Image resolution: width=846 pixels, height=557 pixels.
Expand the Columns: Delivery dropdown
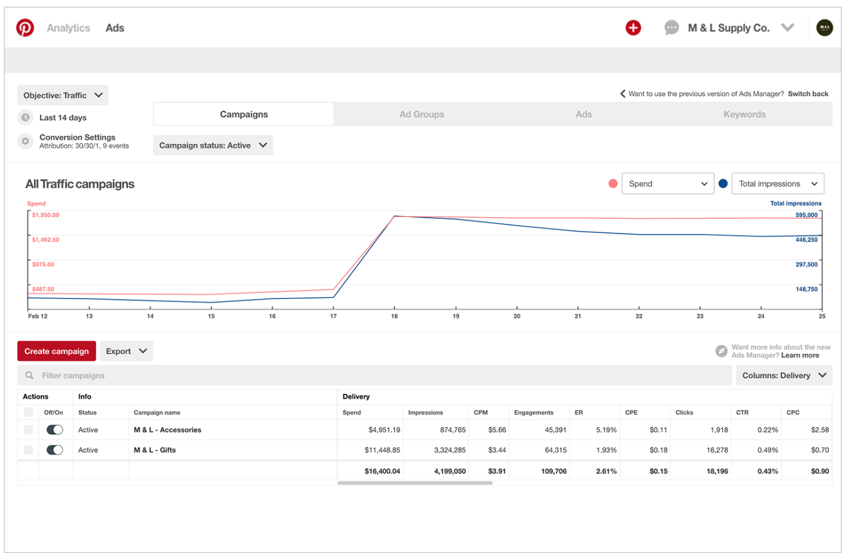point(784,375)
